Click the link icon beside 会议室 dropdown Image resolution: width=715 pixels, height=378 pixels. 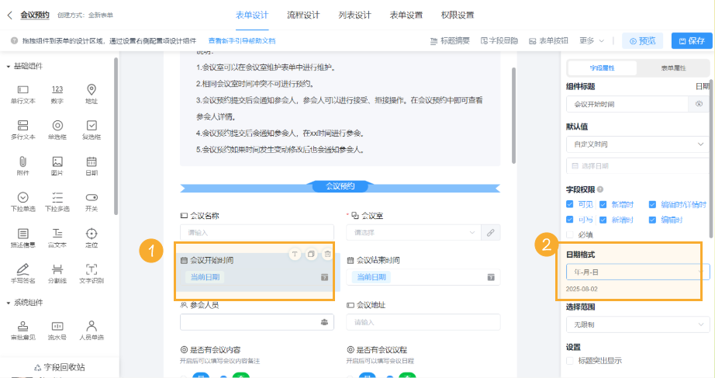point(491,233)
